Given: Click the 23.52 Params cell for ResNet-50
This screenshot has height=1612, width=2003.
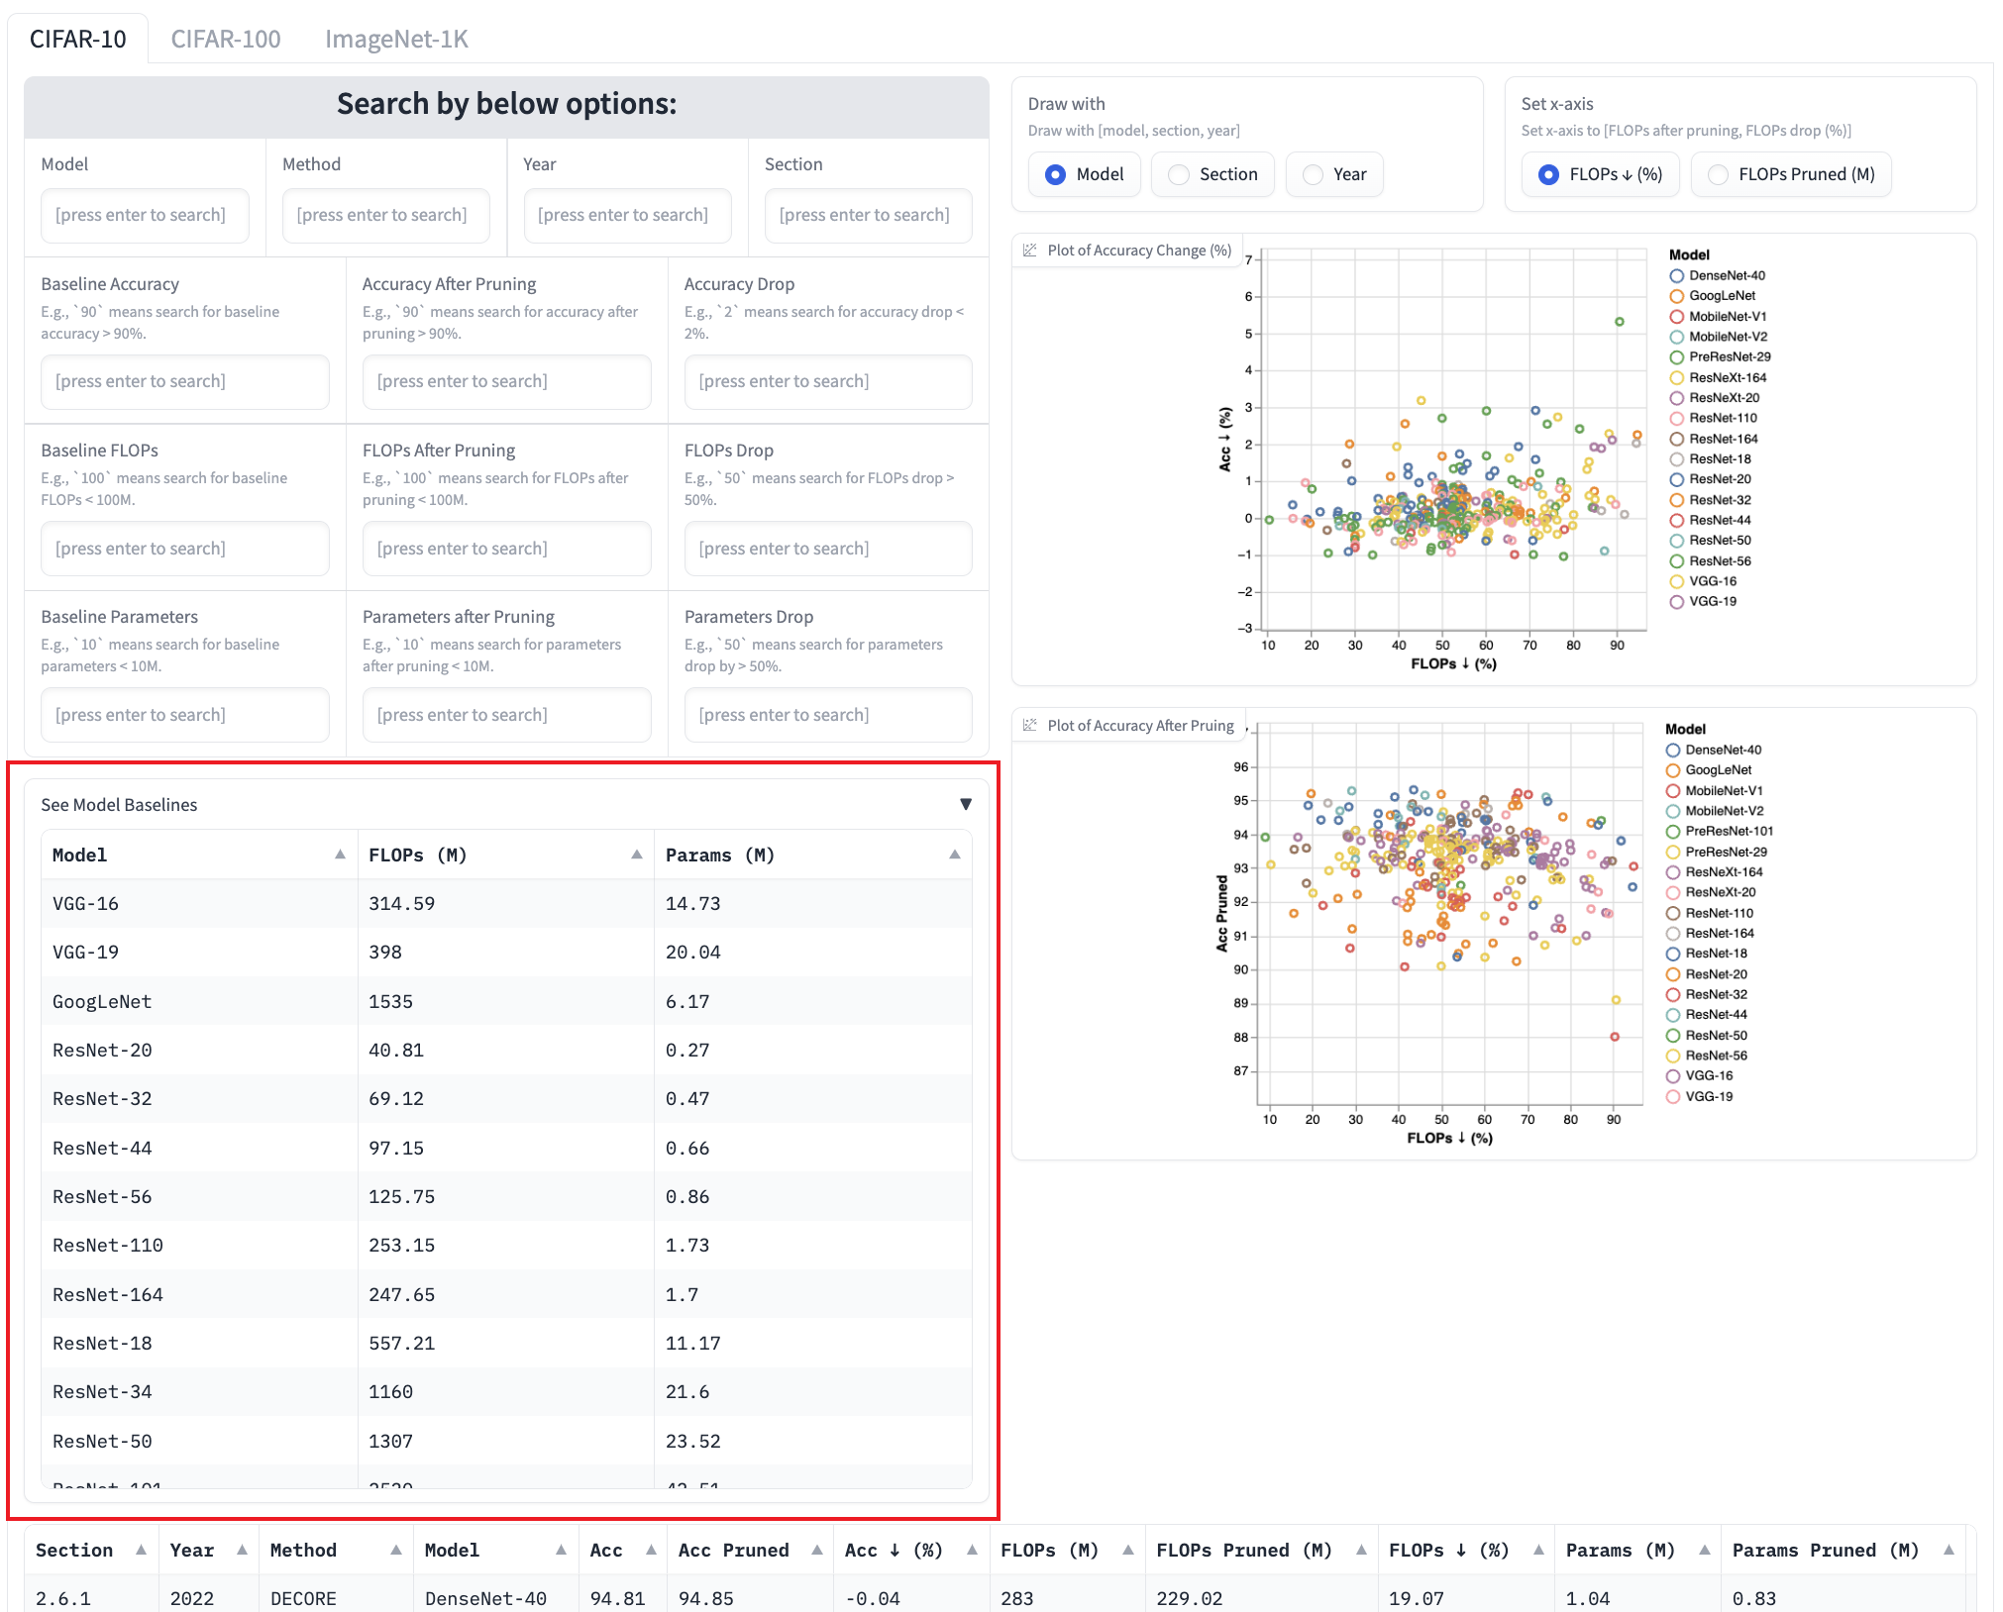Looking at the screenshot, I should click(x=812, y=1441).
